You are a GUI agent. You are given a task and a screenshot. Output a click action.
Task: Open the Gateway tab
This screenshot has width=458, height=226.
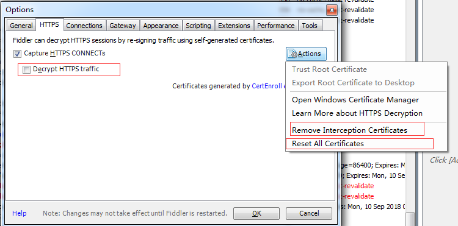123,26
